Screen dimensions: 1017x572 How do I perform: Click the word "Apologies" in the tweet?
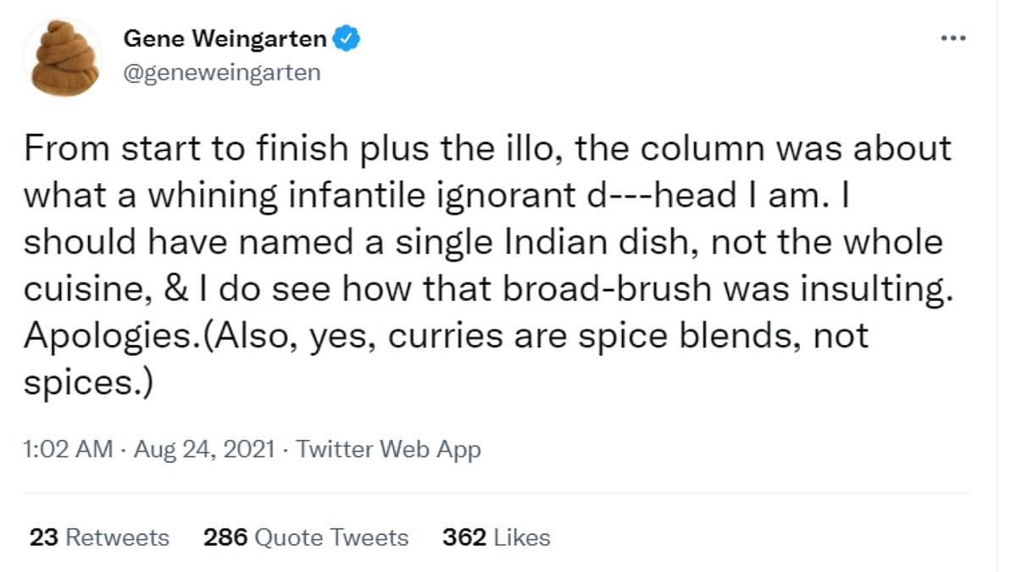point(96,336)
